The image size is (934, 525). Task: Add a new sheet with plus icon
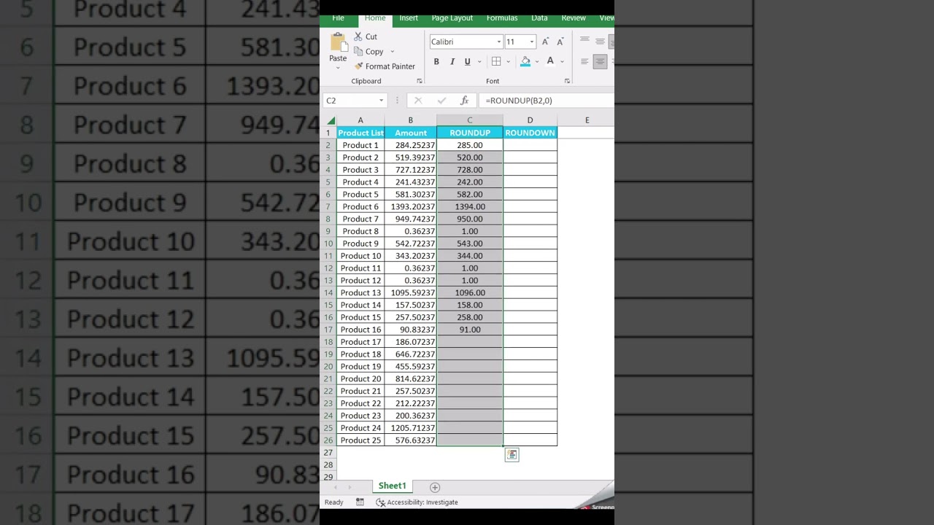click(x=435, y=487)
